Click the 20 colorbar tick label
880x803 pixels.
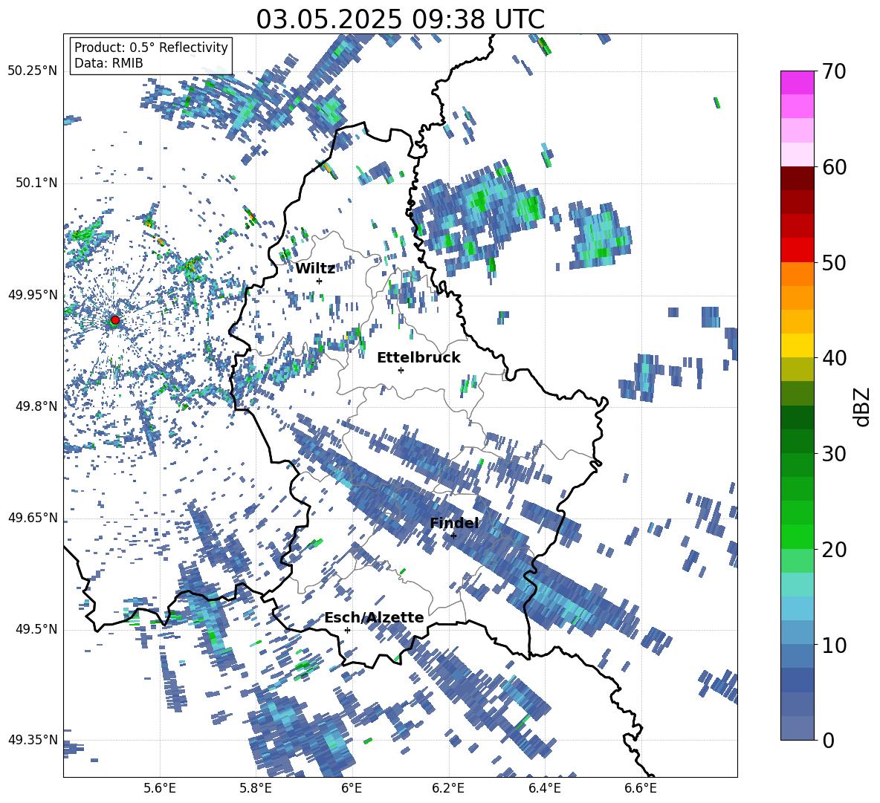point(833,549)
